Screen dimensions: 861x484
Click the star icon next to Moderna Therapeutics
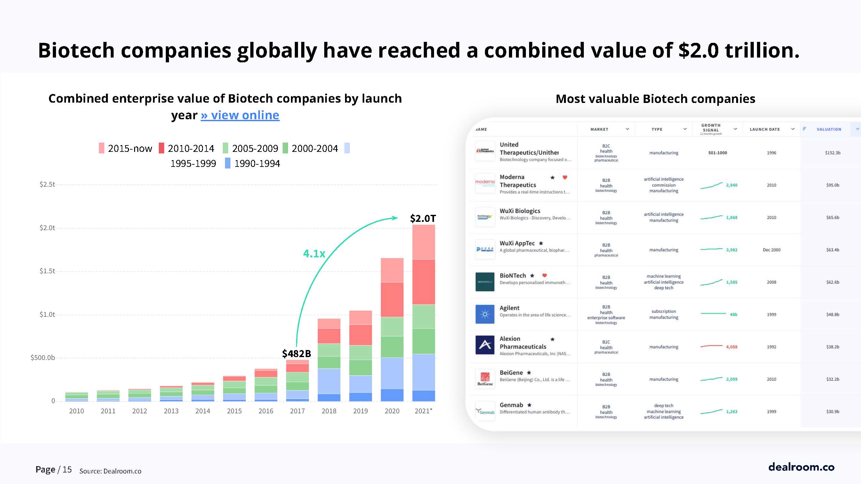(552, 177)
